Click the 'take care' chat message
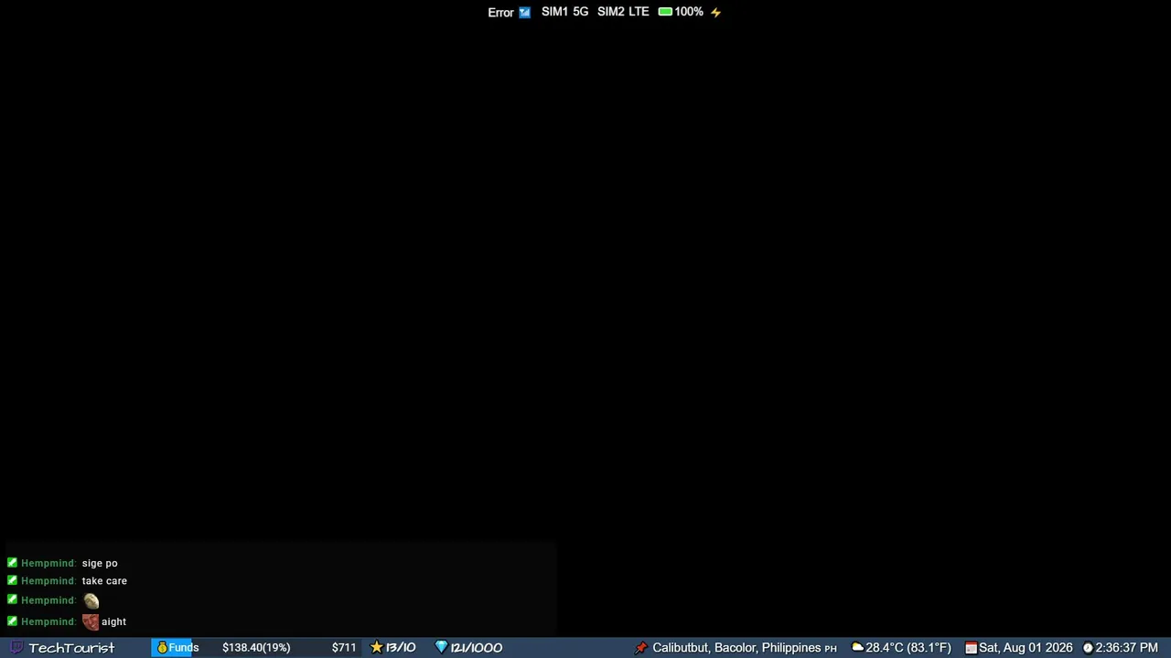The image size is (1171, 658). tap(104, 580)
